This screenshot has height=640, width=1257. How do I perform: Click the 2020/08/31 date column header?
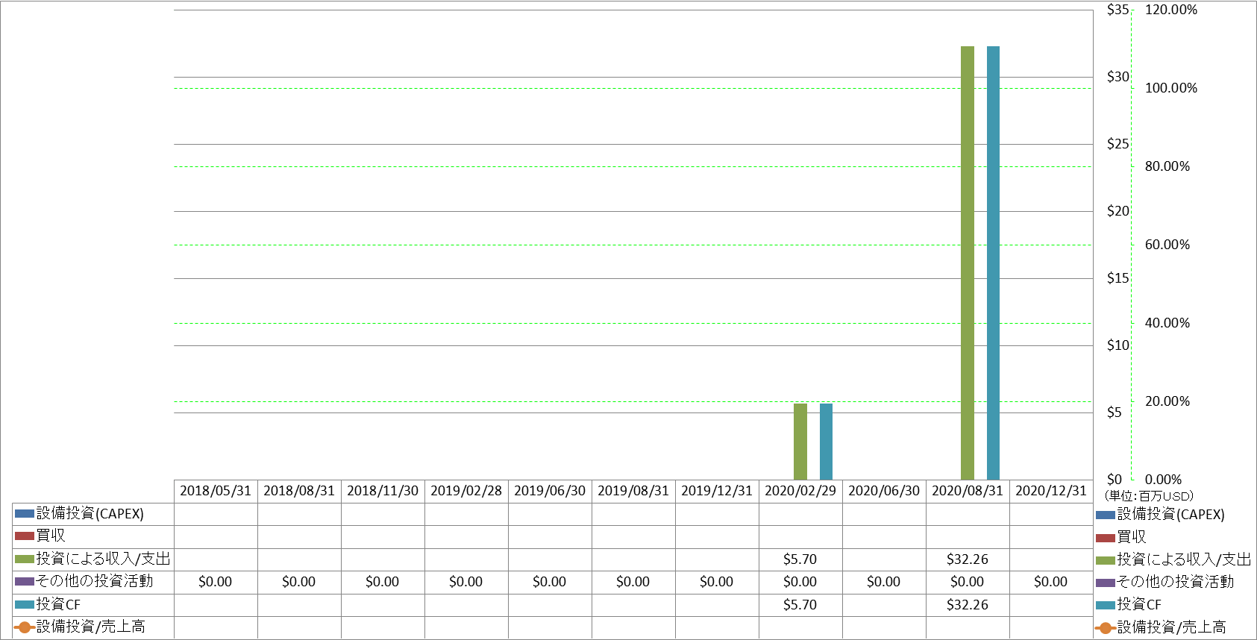[x=968, y=491]
